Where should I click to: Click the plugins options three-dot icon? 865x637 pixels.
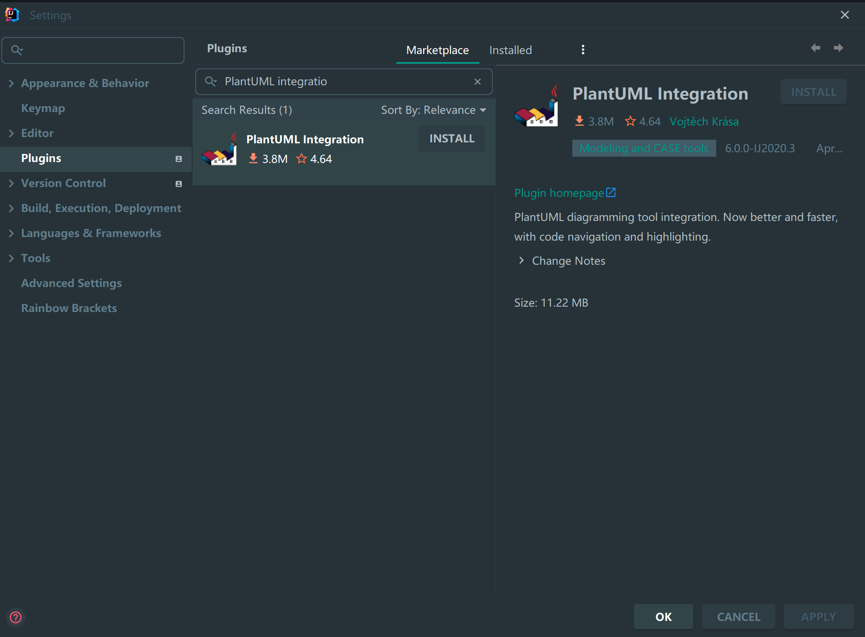[x=583, y=50]
